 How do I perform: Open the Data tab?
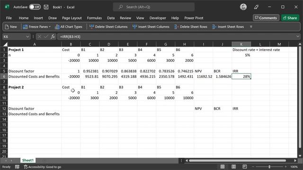111,18
